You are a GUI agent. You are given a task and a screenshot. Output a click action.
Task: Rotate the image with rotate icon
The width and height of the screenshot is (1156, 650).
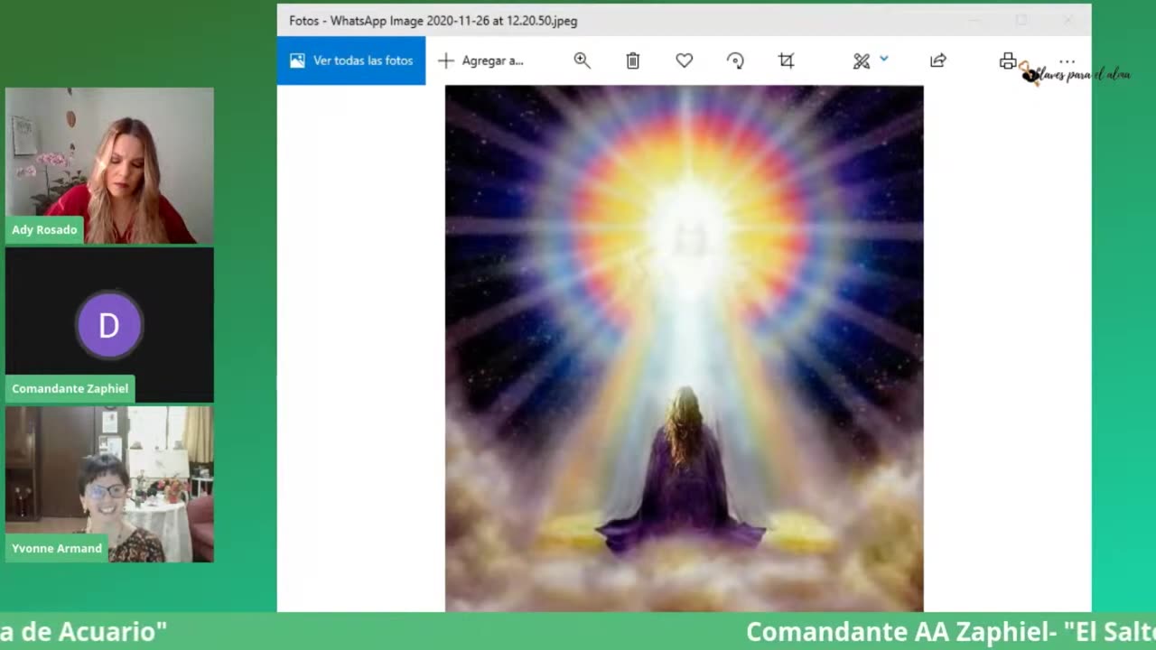[x=735, y=60]
